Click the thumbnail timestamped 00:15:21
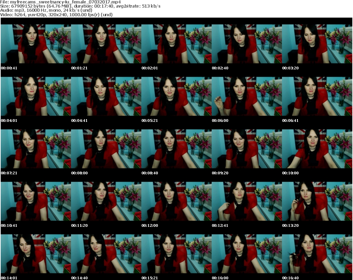 (176, 254)
